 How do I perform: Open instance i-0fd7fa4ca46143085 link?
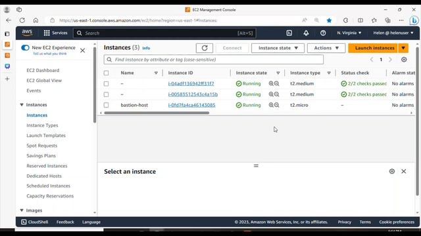[x=191, y=105]
